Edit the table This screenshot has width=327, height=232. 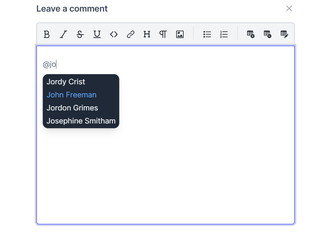[284, 34]
